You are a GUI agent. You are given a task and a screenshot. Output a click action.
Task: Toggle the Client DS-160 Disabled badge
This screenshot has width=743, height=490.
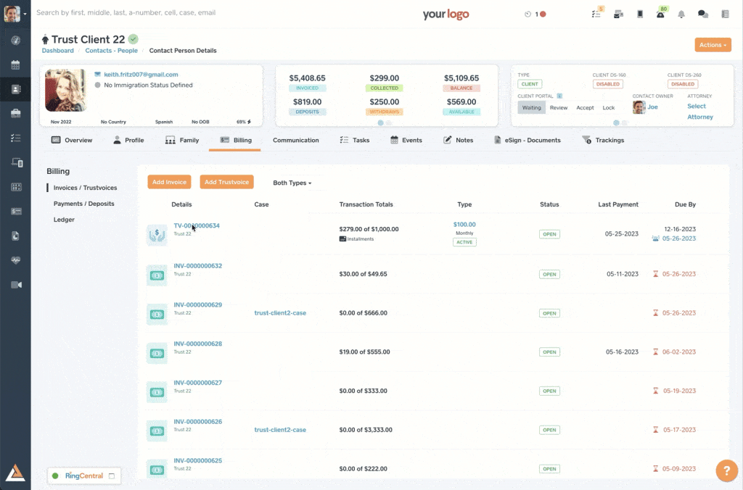(607, 84)
